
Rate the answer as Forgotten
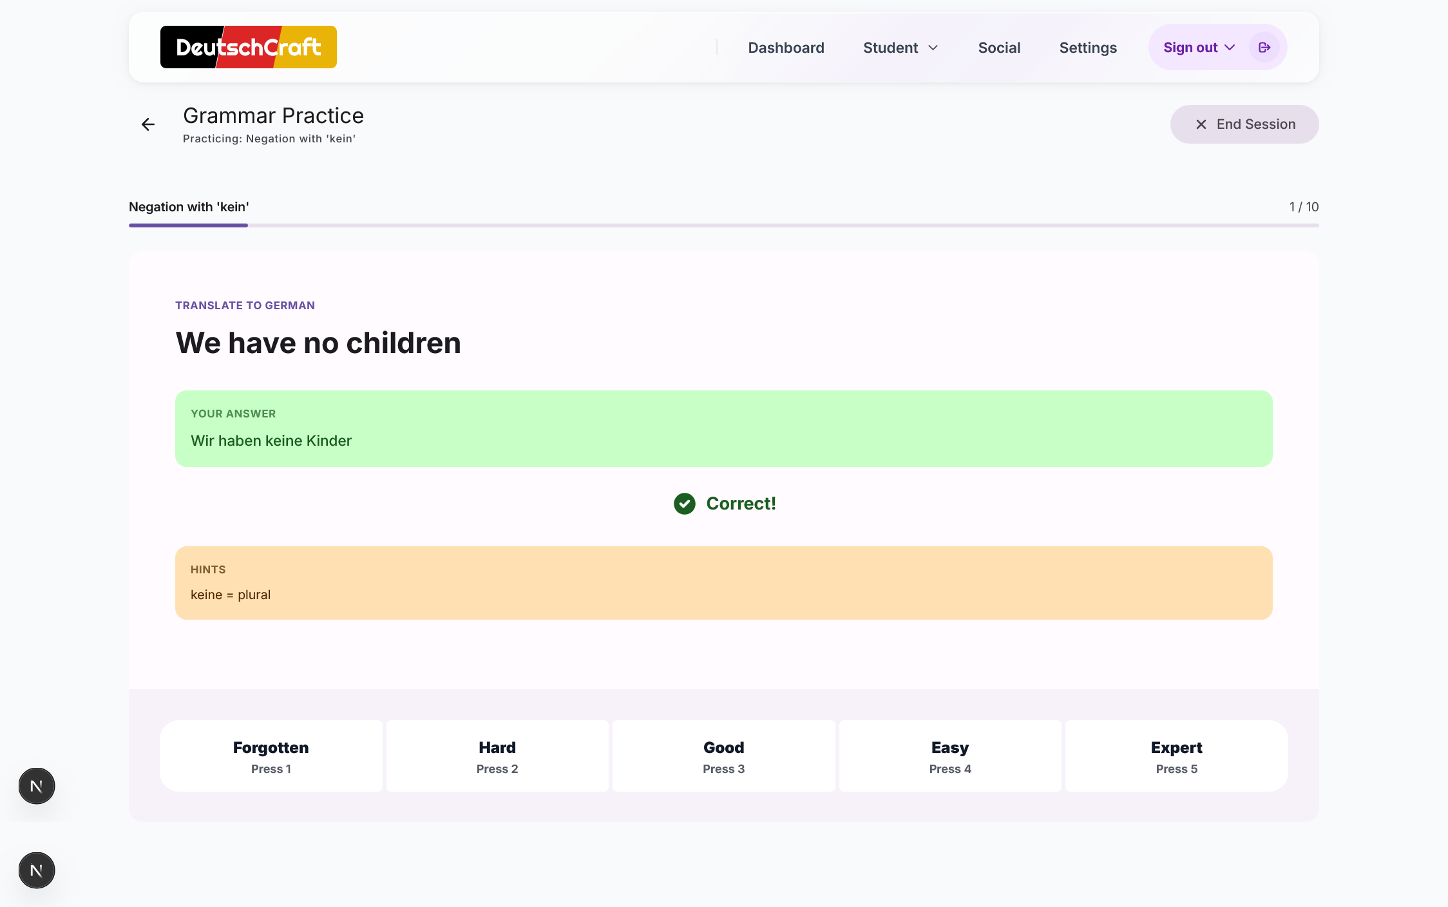coord(271,756)
